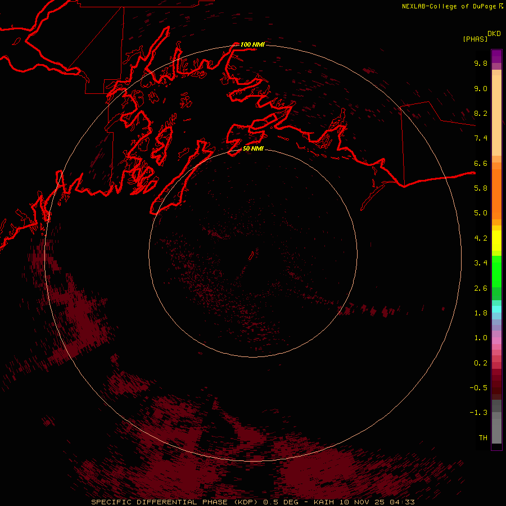The height and width of the screenshot is (506, 506).
Task: Click the 04:33 timestamp
Action: [x=402, y=502]
